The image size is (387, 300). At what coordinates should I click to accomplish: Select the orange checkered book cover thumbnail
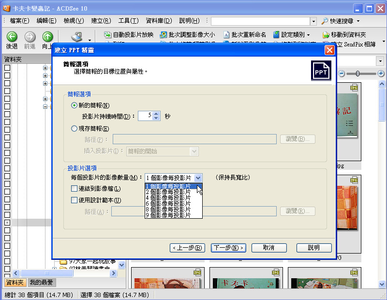[347, 208]
